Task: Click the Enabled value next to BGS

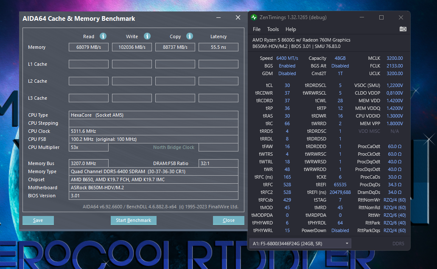Action: click(287, 66)
